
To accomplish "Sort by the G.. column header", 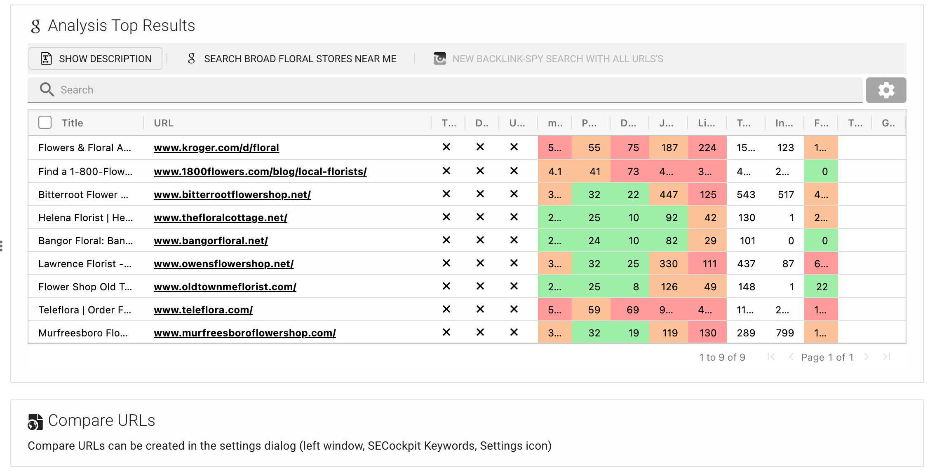I will 888,123.
